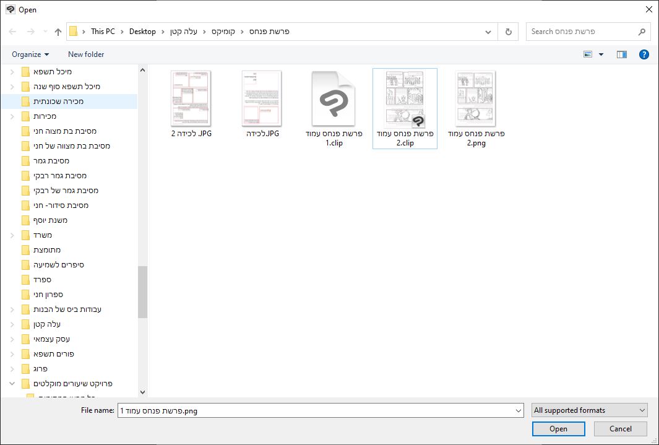Open the All supported formats dropdown
Viewport: 659px width, 445px height.
589,410
